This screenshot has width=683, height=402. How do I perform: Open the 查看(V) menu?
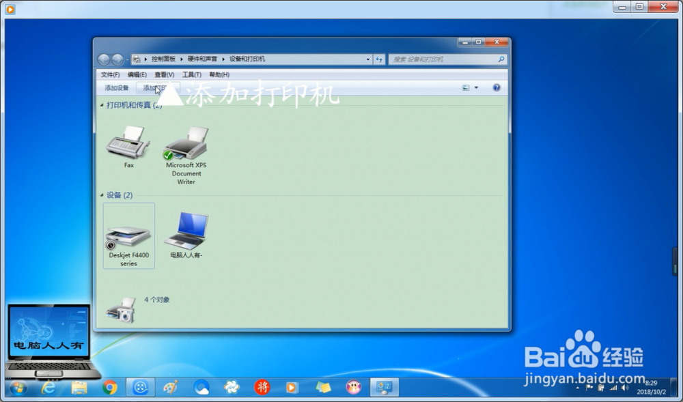pos(164,75)
